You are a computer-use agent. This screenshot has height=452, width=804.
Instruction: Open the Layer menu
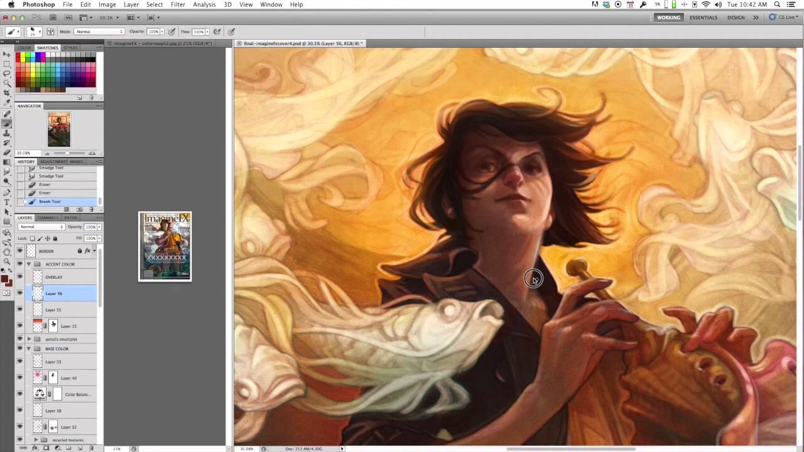click(131, 4)
